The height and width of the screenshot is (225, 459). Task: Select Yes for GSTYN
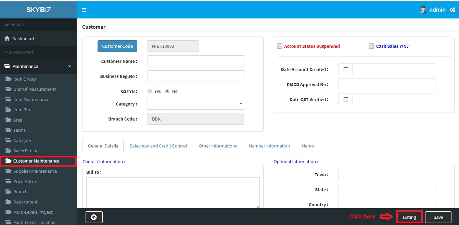coord(150,91)
